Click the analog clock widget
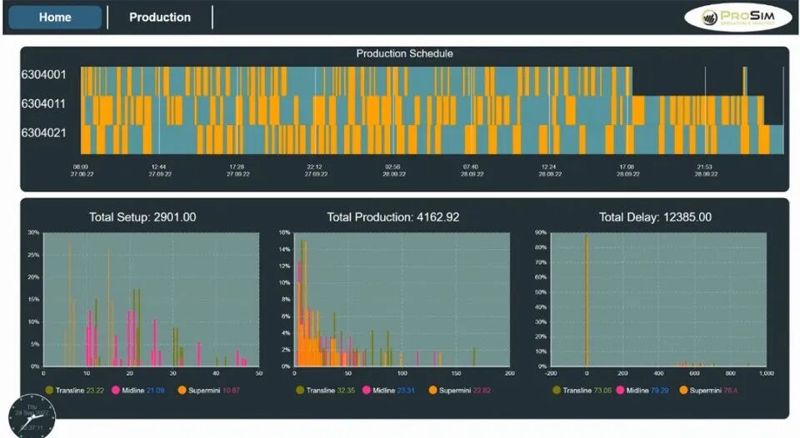Screen dimensions: 800x438 32,416
